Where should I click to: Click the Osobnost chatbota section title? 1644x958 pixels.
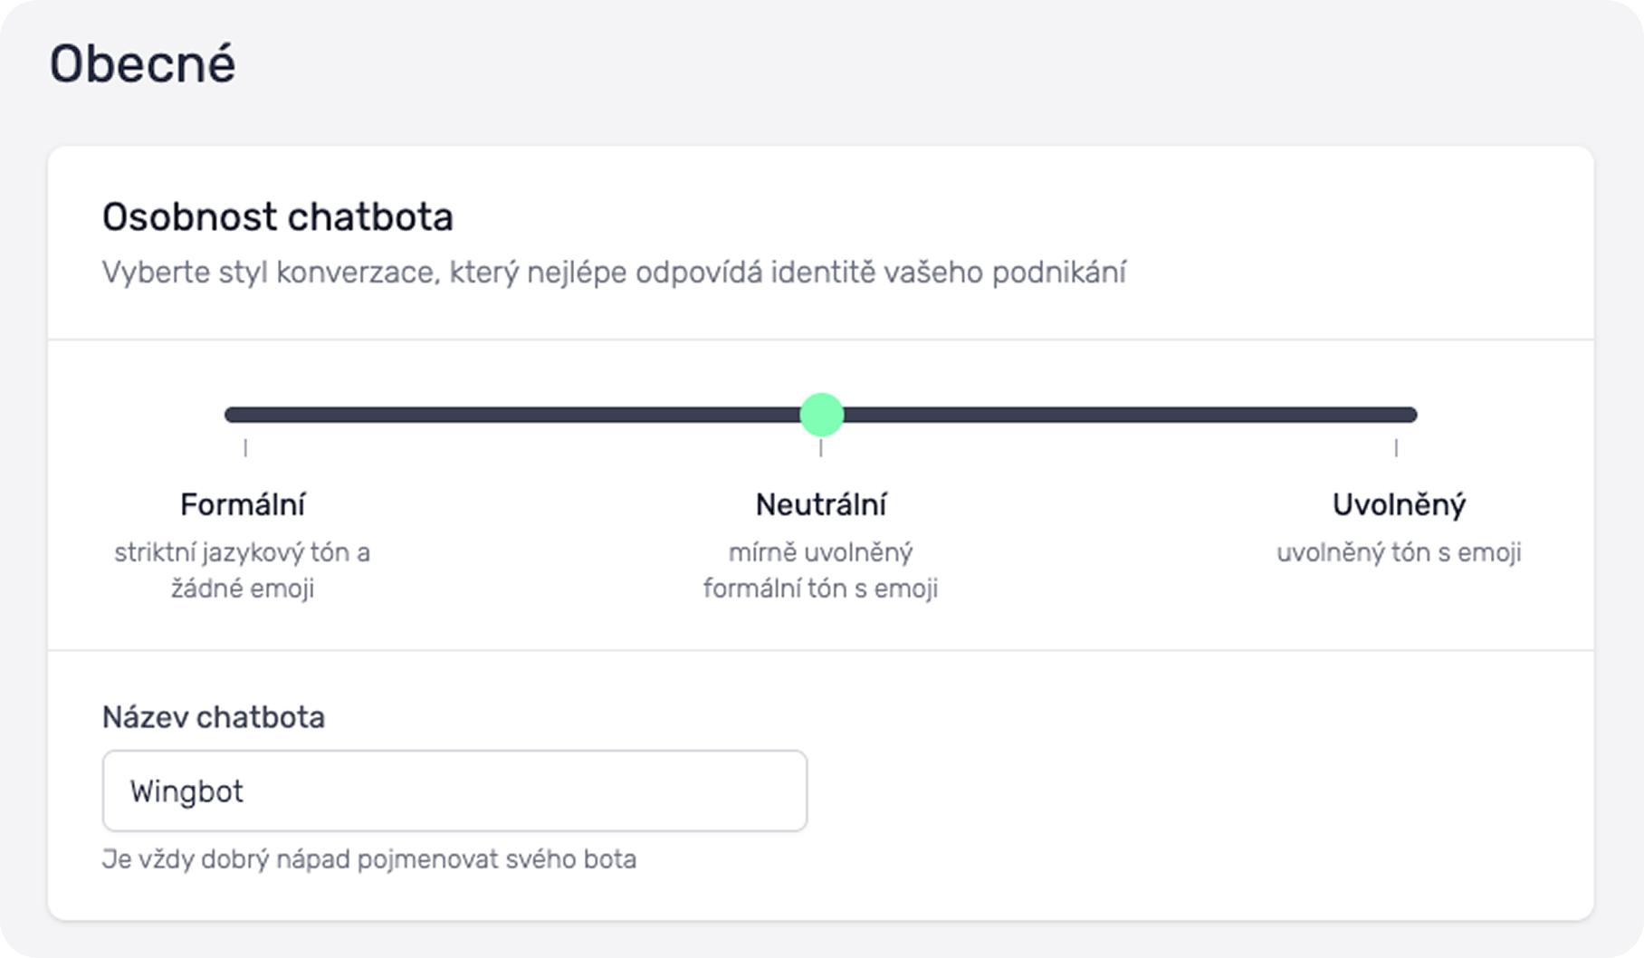[x=277, y=217]
